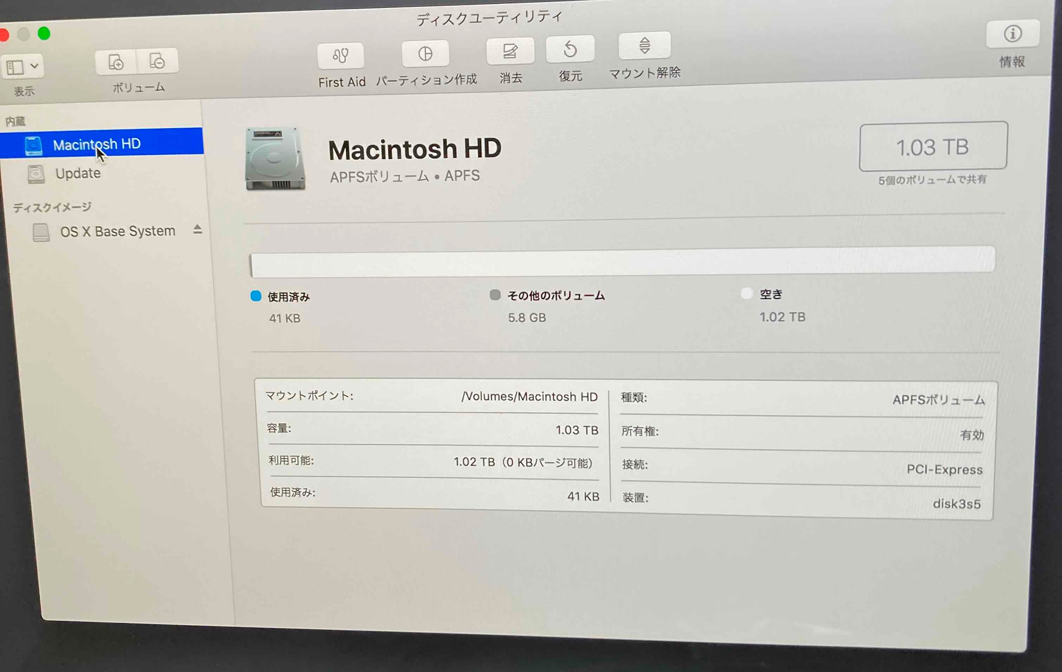
Task: Click the blue 使用済み color indicator
Action: tap(256, 296)
